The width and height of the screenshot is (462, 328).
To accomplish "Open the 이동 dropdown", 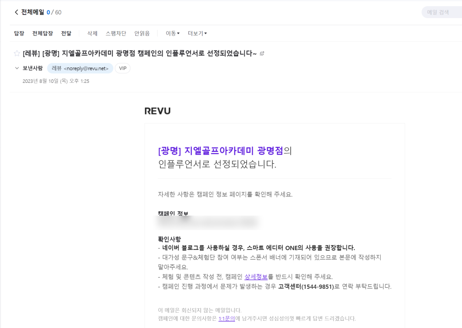I will click(173, 34).
